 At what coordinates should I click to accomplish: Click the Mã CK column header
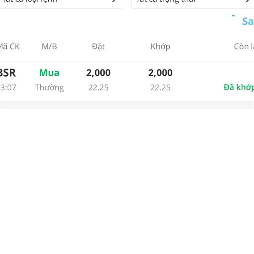(x=10, y=47)
